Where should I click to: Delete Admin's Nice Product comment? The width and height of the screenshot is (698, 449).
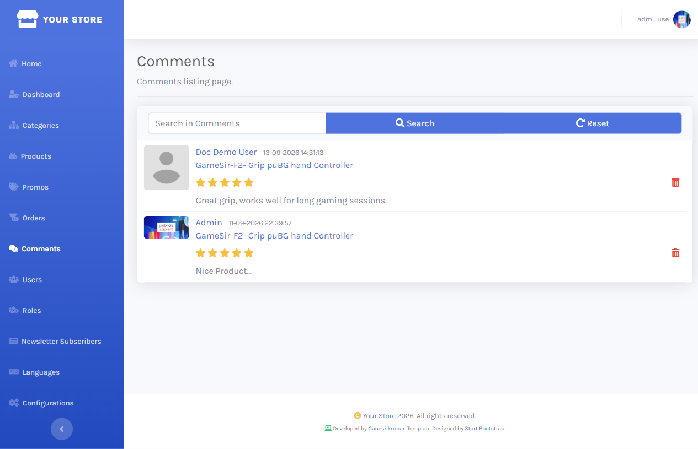coord(675,253)
